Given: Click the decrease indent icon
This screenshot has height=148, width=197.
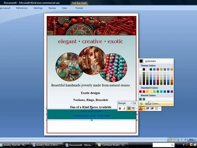Looking at the screenshot, I should [148, 109].
